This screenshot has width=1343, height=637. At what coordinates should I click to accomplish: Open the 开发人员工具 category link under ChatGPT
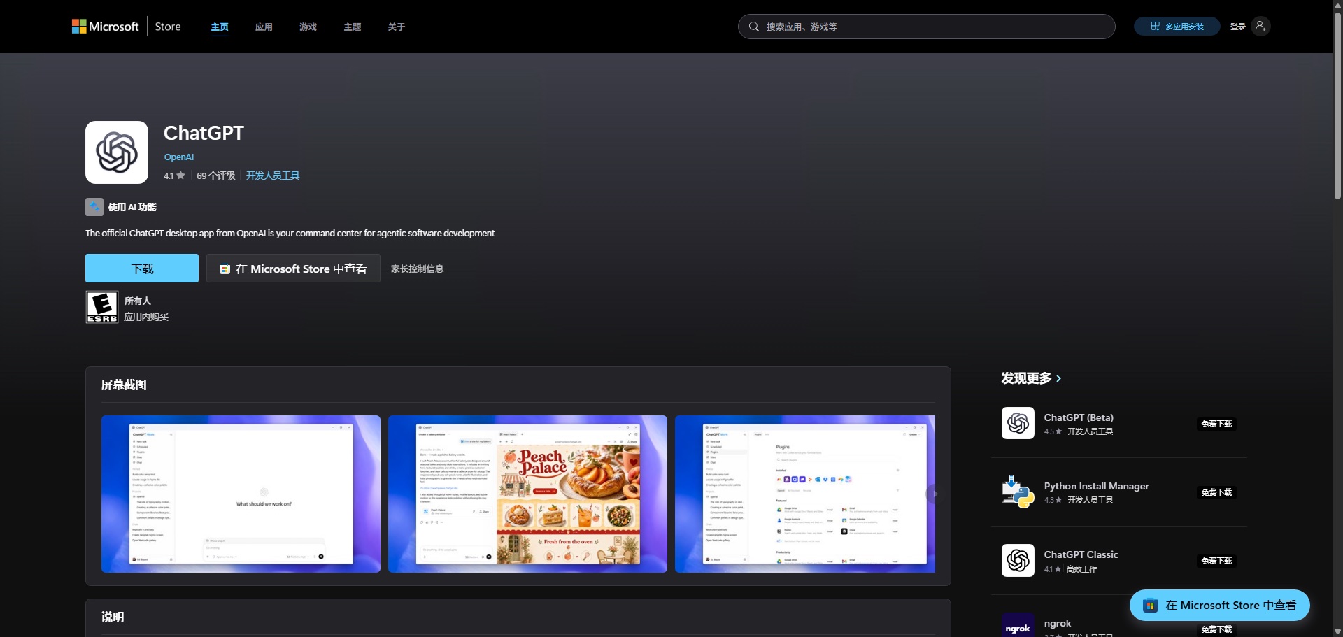pos(273,176)
